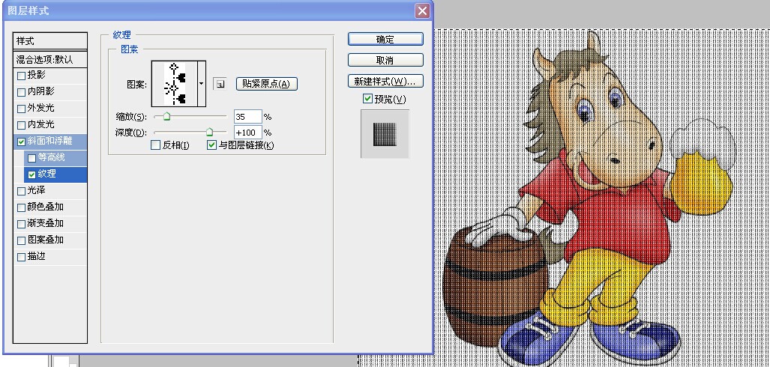Select the 等高线 sub-item label
This screenshot has height=367, width=770.
point(52,157)
